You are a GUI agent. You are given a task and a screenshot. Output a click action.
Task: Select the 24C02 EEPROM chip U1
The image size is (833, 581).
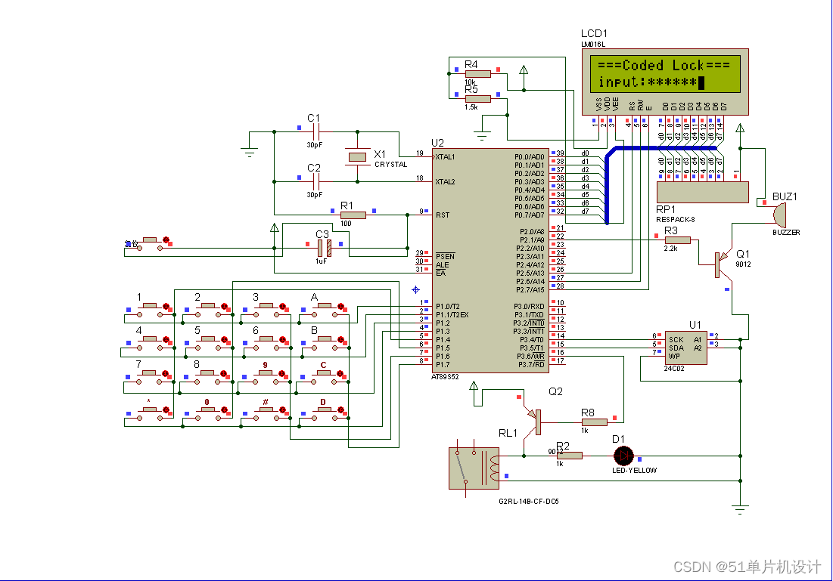coord(685,348)
